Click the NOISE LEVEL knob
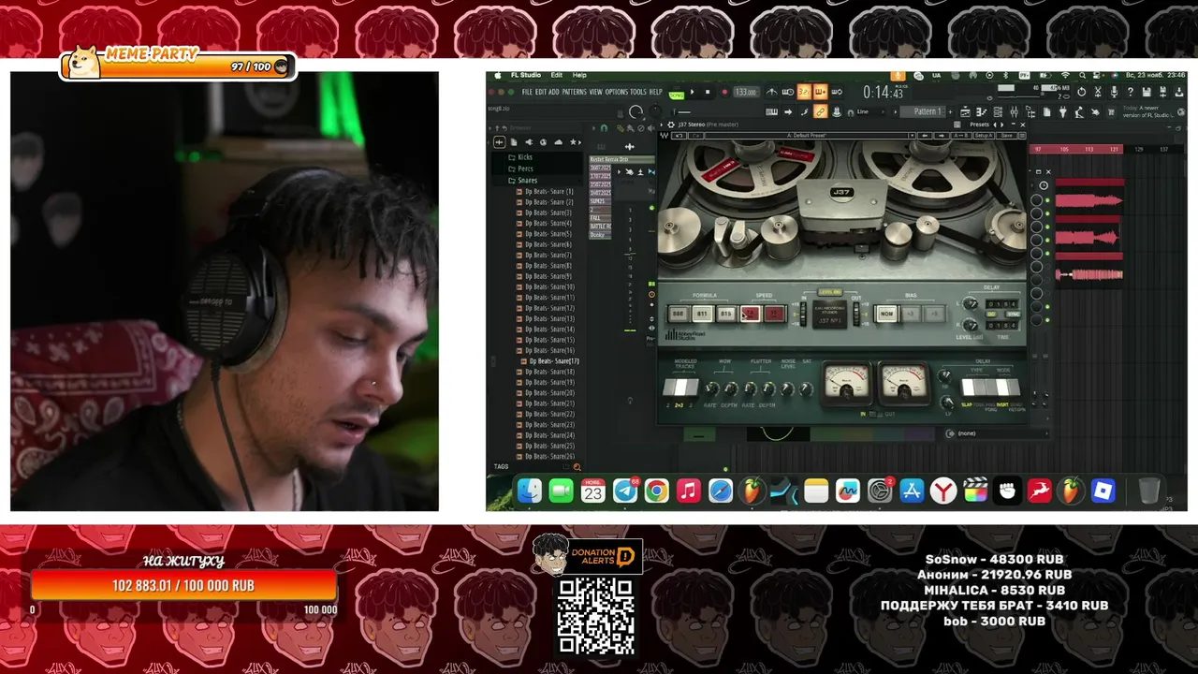1198x674 pixels. [x=787, y=388]
